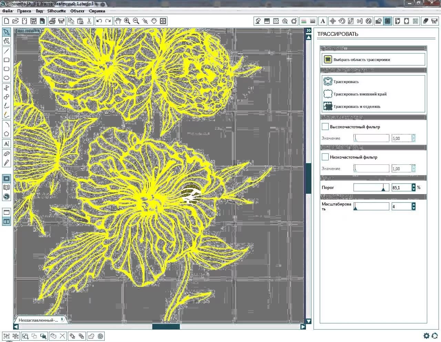Collapse the side panel with double chevron
This screenshot has height=342, width=441.
(309, 31)
